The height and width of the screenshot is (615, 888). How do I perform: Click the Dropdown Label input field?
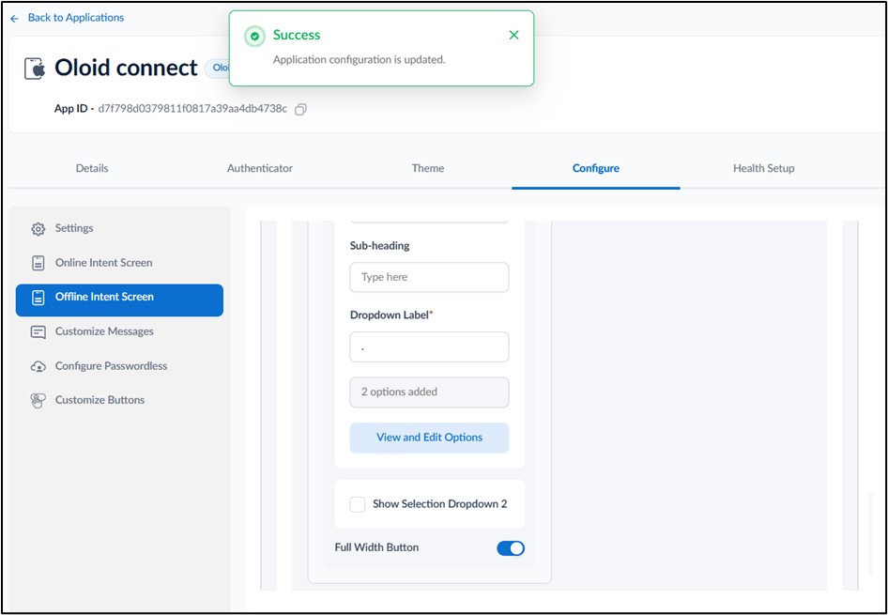click(x=429, y=347)
